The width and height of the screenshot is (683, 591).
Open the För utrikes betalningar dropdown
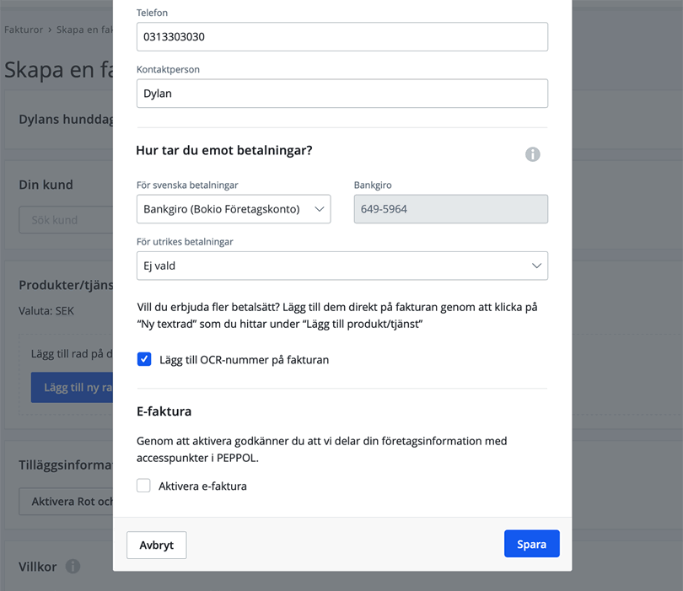pyautogui.click(x=342, y=265)
